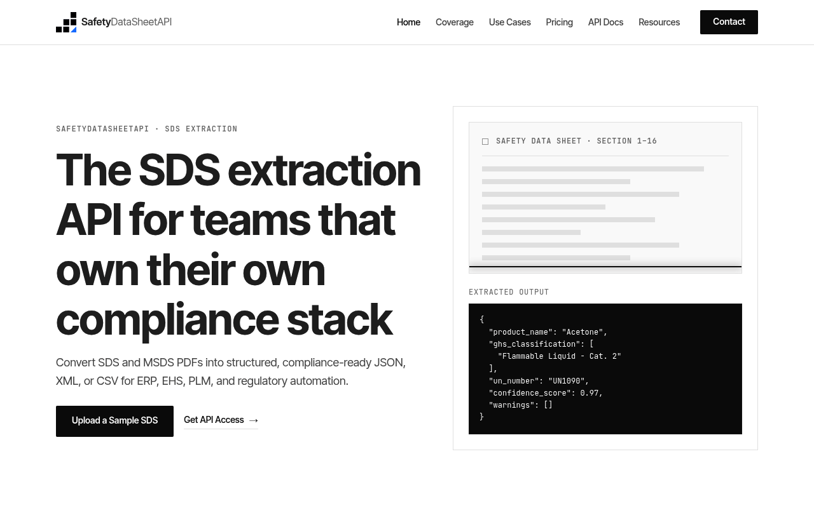
Task: Click the "ghs_classification" code line
Action: [541, 344]
